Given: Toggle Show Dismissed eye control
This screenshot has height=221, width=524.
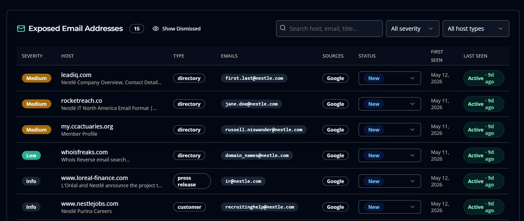Looking at the screenshot, I should pos(176,28).
